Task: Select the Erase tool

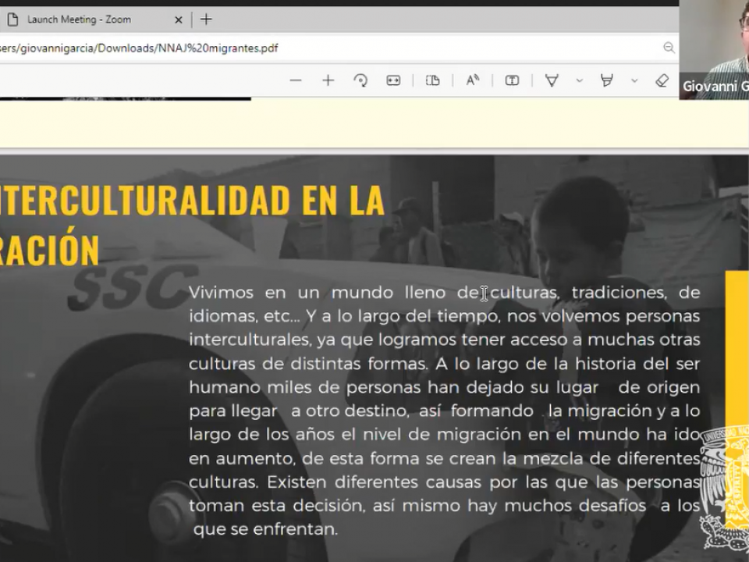Action: (x=662, y=80)
